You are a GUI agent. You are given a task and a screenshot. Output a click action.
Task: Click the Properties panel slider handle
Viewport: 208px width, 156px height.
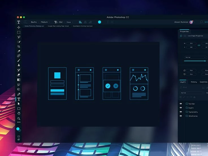click(205, 61)
